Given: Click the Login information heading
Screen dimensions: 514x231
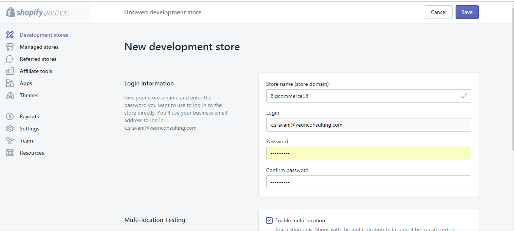Looking at the screenshot, I should pyautogui.click(x=149, y=84).
